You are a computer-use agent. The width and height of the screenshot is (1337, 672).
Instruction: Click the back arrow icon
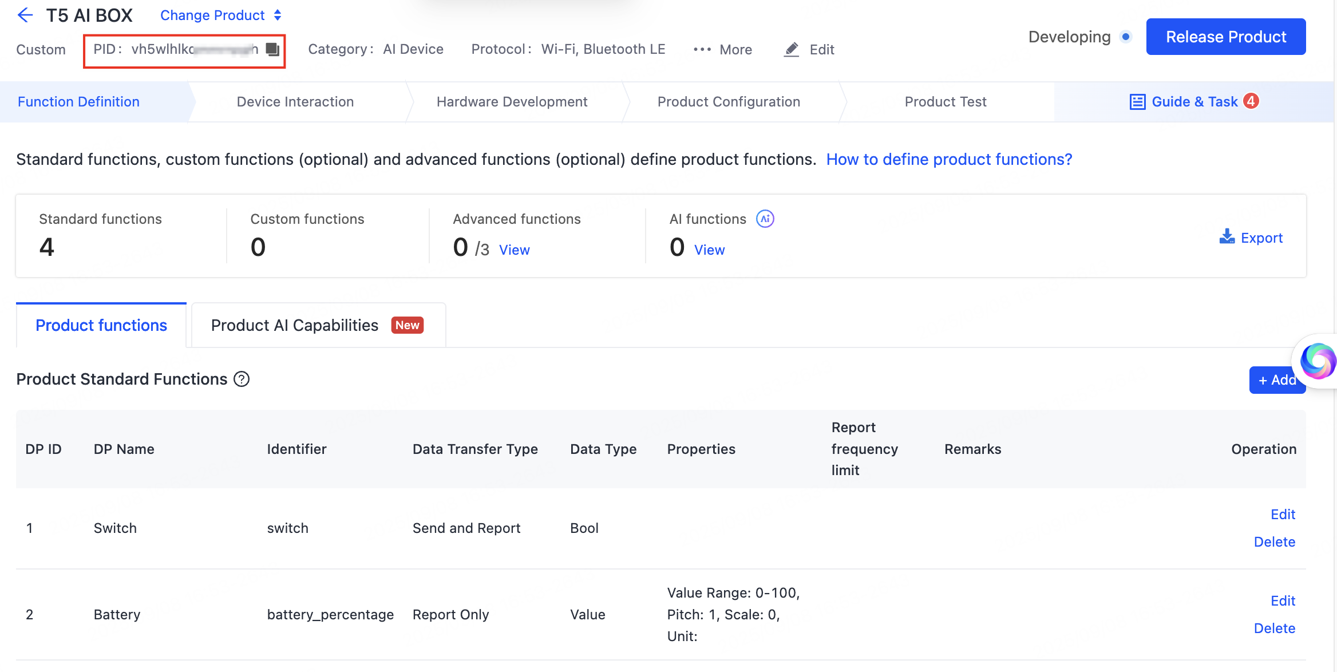coord(25,15)
